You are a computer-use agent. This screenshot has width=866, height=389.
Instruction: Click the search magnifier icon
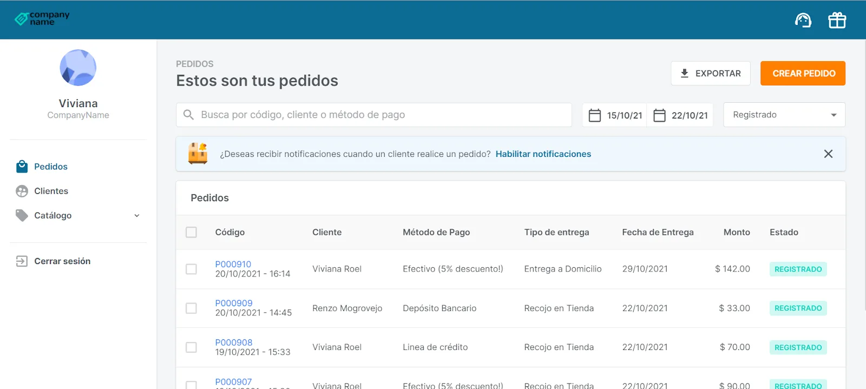(188, 115)
